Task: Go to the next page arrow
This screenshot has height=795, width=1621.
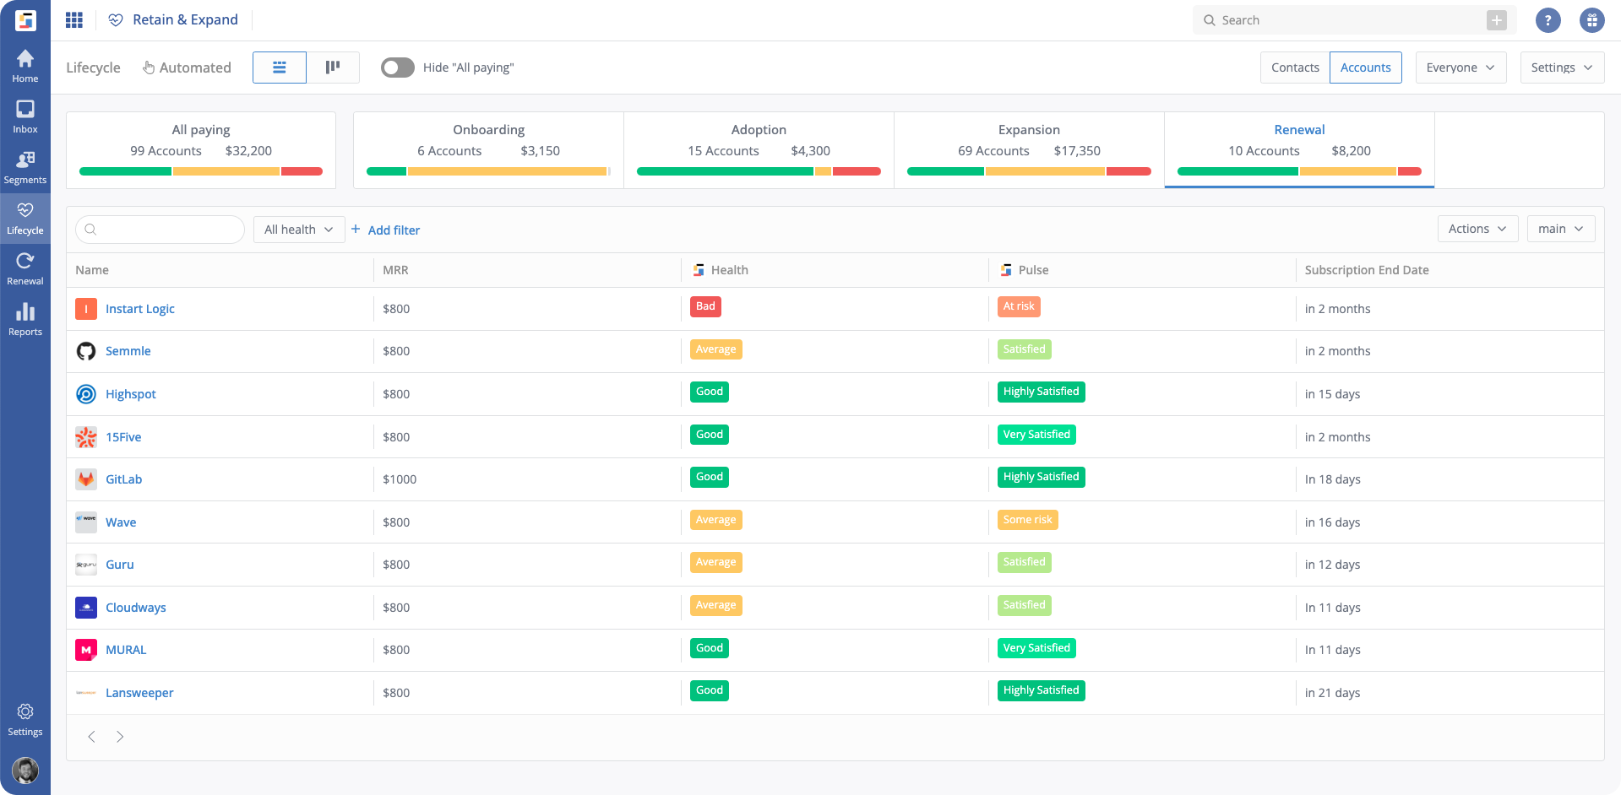Action: point(120,737)
